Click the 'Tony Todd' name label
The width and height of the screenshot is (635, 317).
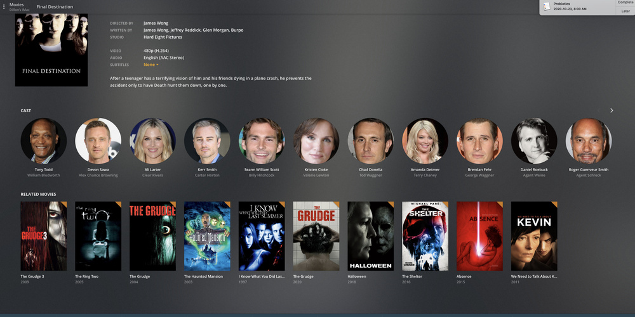44,170
